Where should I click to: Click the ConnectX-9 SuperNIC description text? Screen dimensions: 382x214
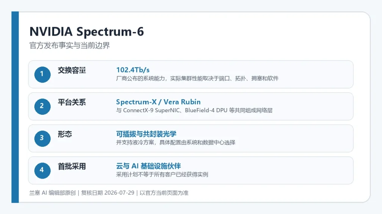194,110
